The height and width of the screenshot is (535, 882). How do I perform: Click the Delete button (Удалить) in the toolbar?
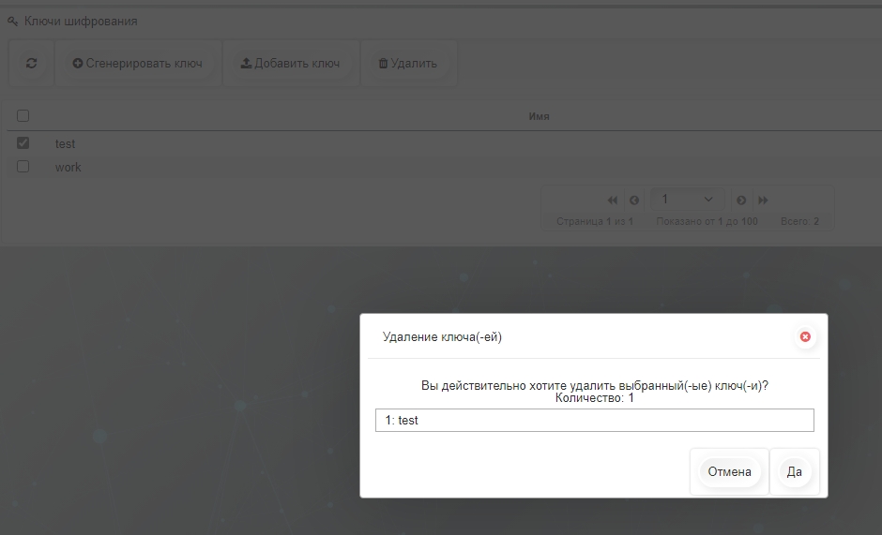pos(408,63)
